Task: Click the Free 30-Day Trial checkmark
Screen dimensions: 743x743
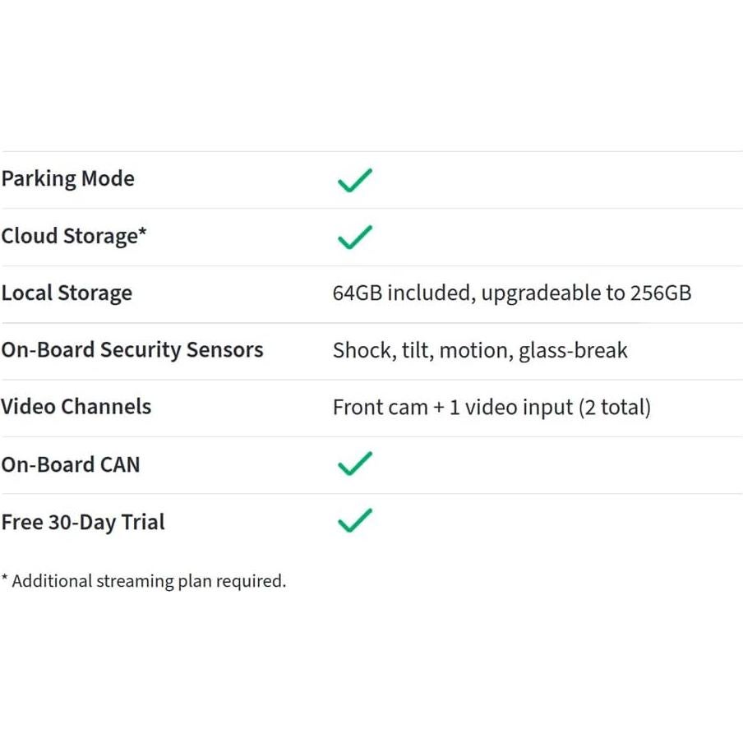Action: [x=354, y=520]
